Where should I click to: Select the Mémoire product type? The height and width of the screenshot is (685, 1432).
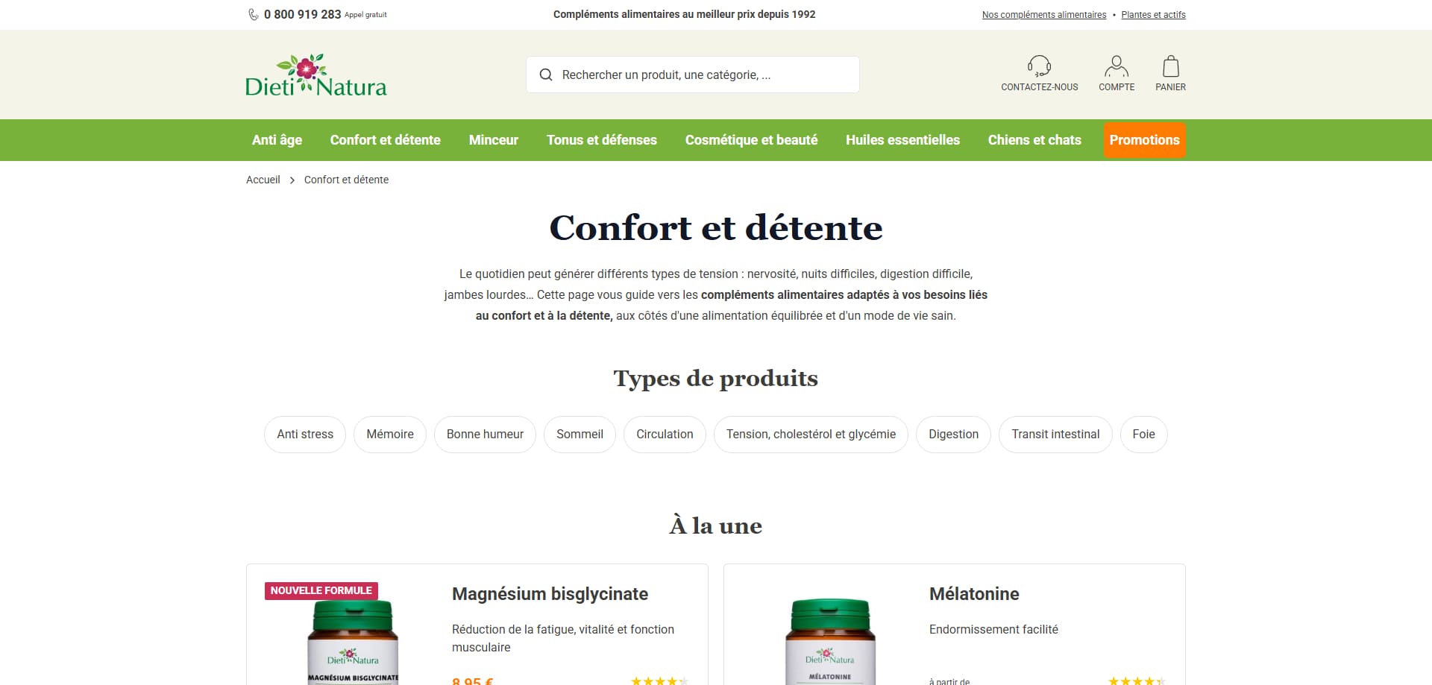[x=390, y=435]
